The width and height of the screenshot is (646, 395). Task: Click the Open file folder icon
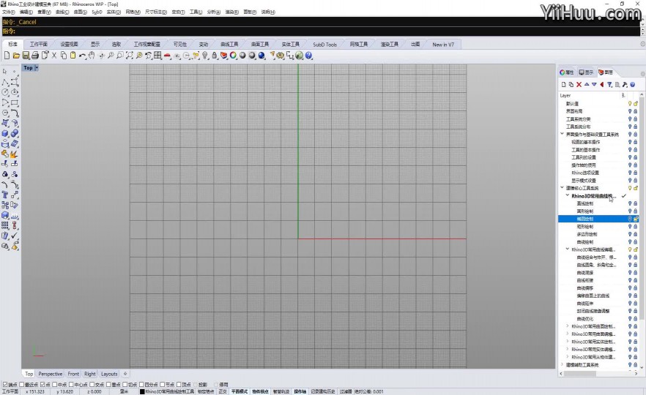click(x=16, y=56)
